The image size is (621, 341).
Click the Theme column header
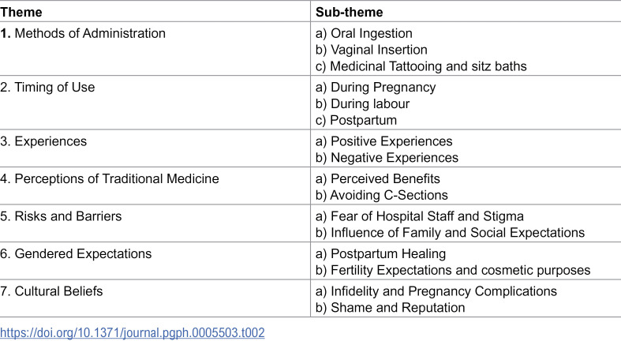pos(21,13)
